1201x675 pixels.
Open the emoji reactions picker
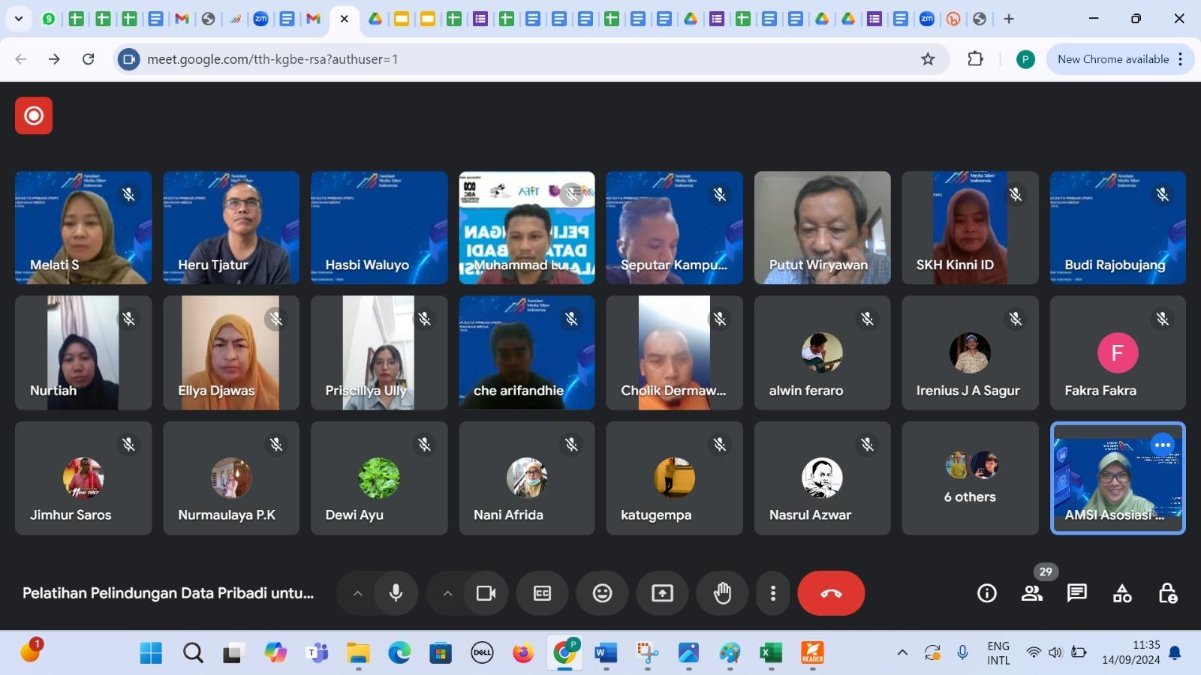(602, 593)
